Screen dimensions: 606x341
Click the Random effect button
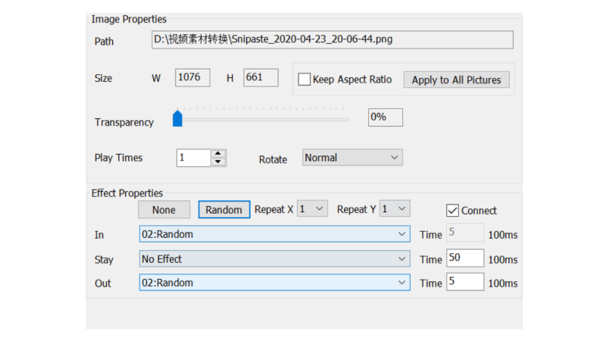click(224, 210)
